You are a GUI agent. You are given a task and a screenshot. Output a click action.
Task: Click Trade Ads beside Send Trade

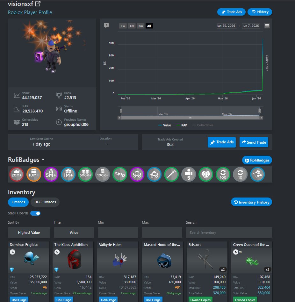point(222,142)
